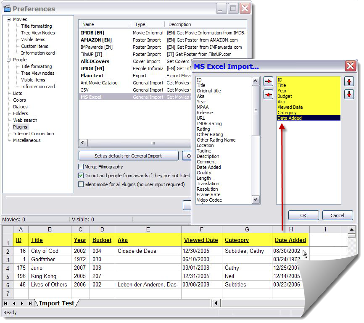Viewport: 364px width, 323px height.
Task: Collapse the Movies tree node
Action: coord(9,19)
